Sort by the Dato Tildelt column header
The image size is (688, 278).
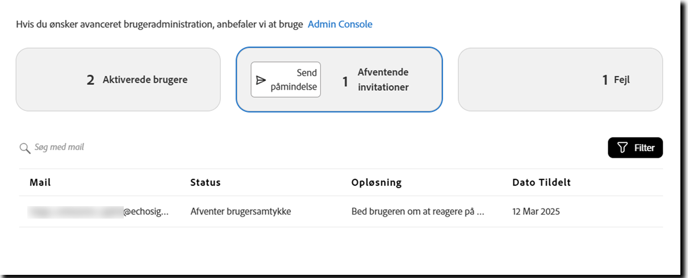(541, 182)
